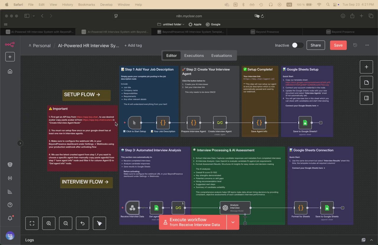The image size is (378, 245).
Task: Open the n8n home logo
Action: (x=10, y=45)
